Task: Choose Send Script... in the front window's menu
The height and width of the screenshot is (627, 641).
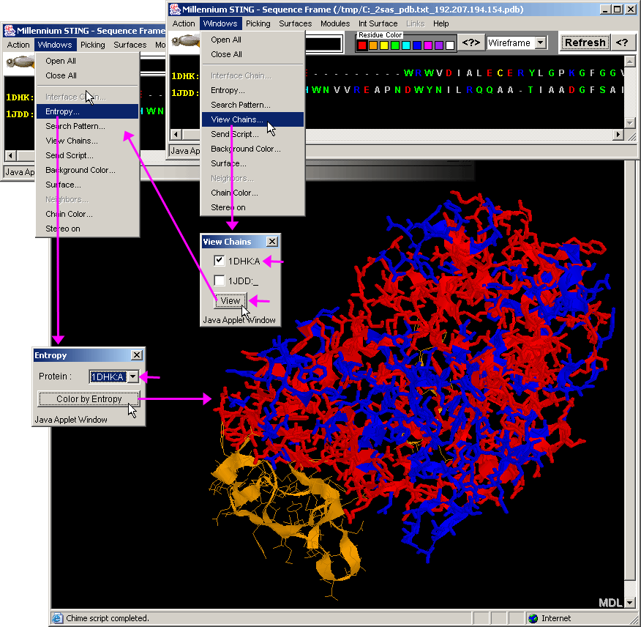Action: (x=252, y=134)
